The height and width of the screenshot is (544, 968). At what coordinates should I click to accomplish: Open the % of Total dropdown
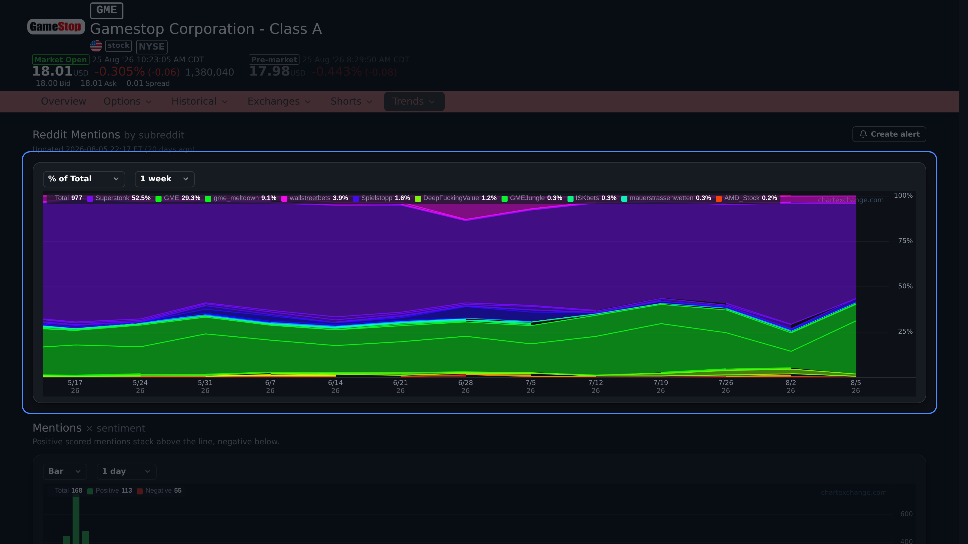84,179
